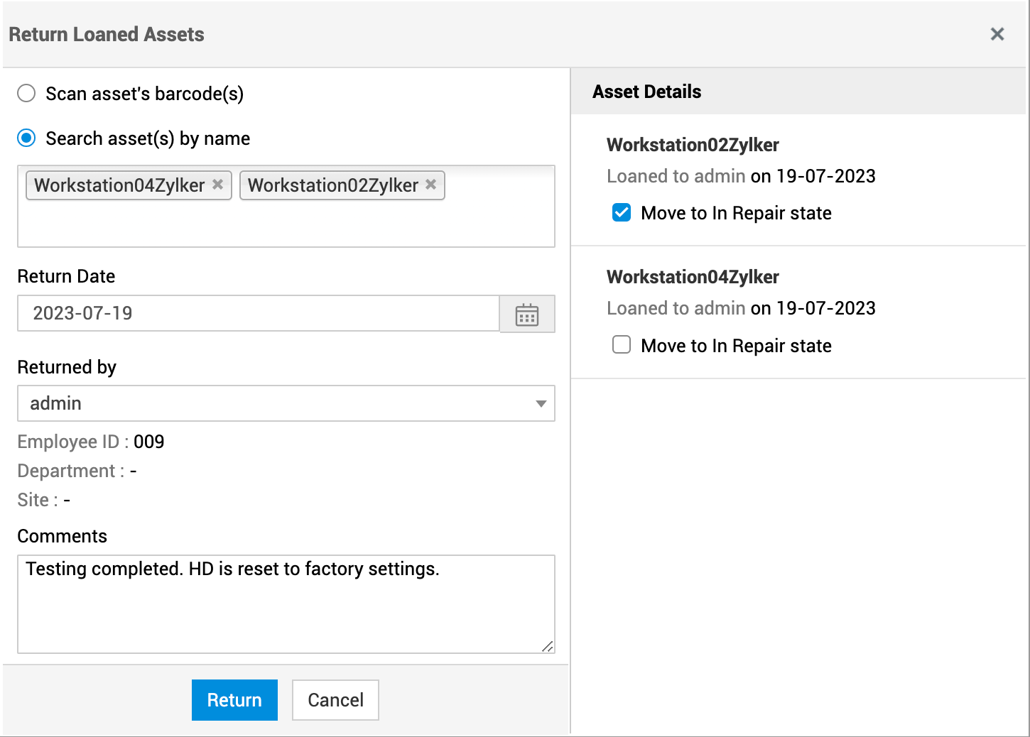Click Workstation02Zylker heading in Asset Details
This screenshot has height=737, width=1030.
[693, 145]
